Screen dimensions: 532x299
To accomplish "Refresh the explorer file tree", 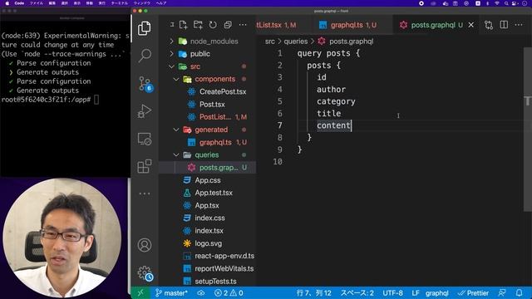I will click(x=213, y=25).
